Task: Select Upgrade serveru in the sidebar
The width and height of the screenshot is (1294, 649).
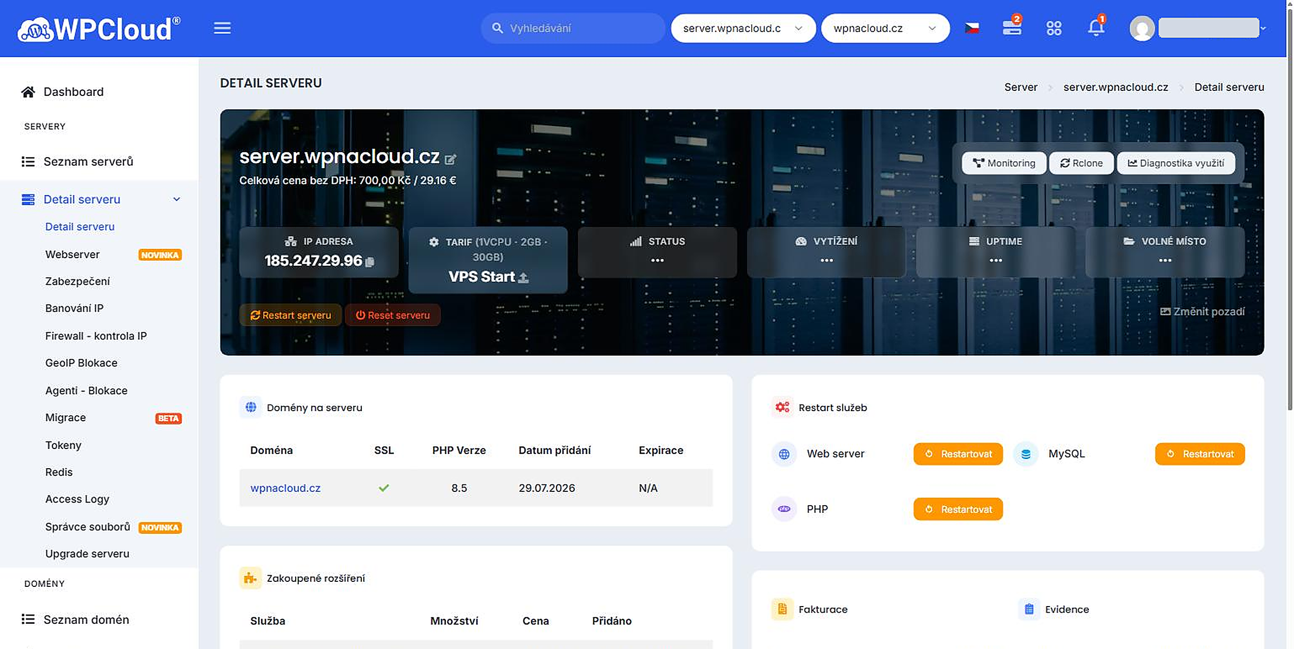Action: pyautogui.click(x=87, y=554)
